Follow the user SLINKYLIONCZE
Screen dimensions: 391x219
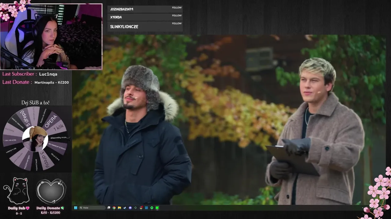tap(177, 23)
